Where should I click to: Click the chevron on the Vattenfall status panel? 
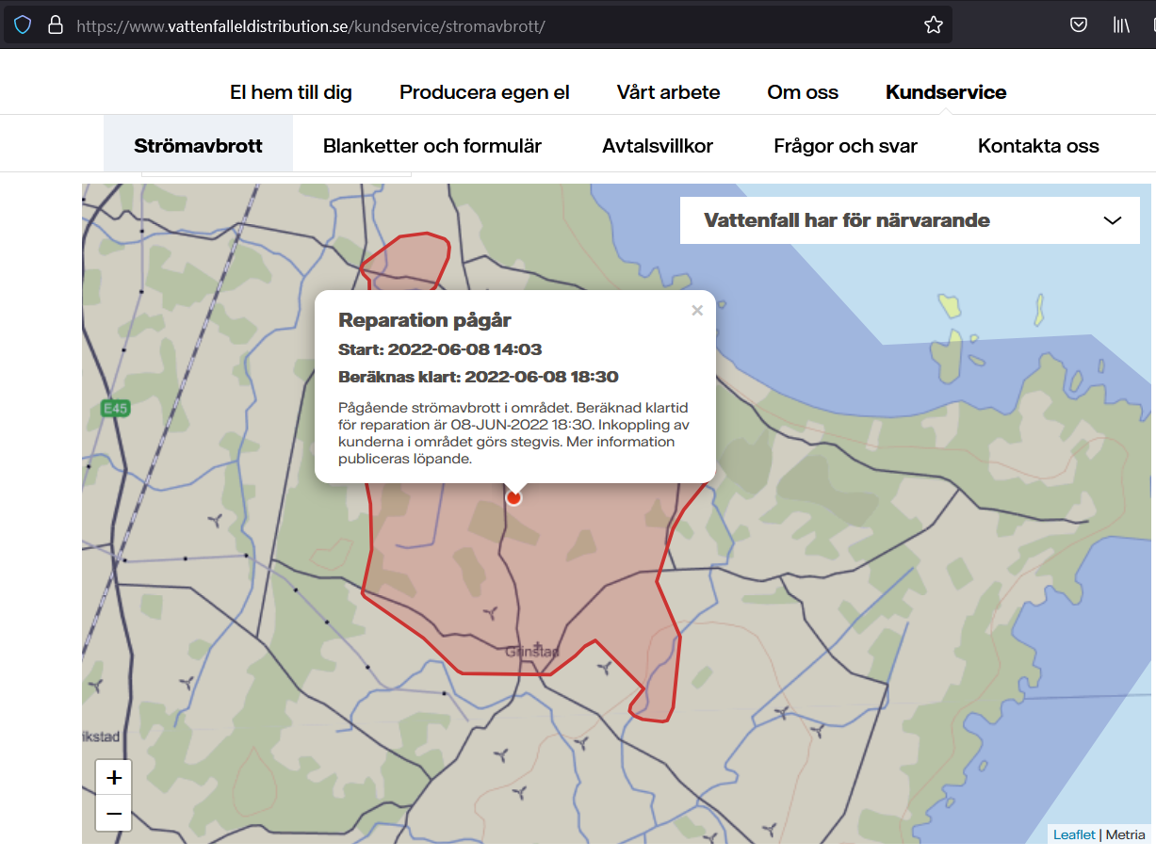[1113, 220]
